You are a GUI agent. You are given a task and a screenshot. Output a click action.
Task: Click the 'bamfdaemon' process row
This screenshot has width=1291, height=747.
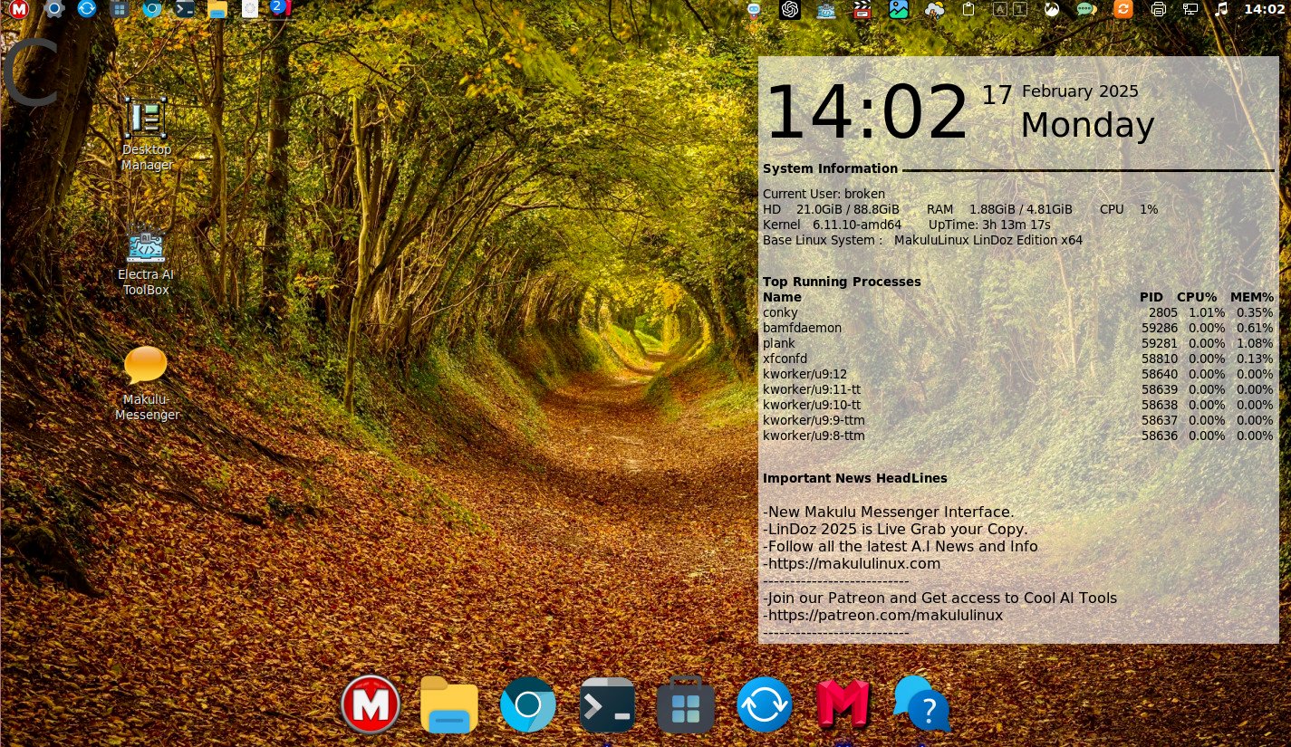1017,328
